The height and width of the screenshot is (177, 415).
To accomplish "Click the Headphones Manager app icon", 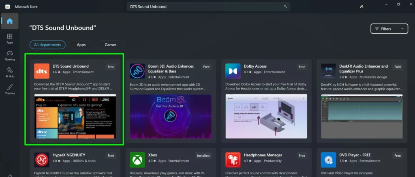I will point(233,160).
